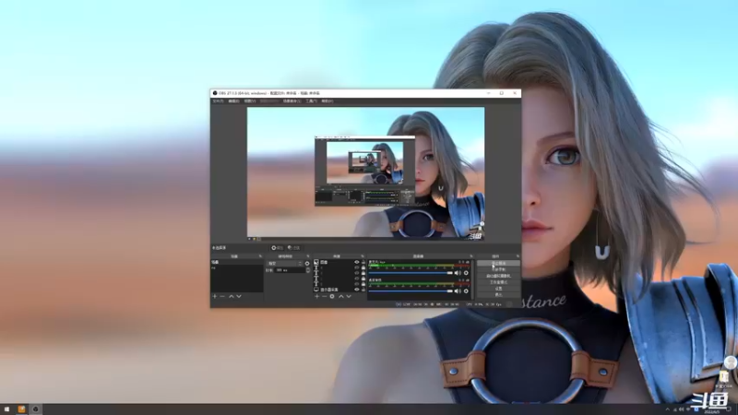Open the 编辑(E) menu

[x=234, y=101]
